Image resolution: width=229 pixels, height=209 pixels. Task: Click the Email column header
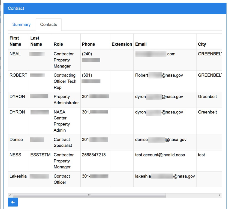pos(141,44)
